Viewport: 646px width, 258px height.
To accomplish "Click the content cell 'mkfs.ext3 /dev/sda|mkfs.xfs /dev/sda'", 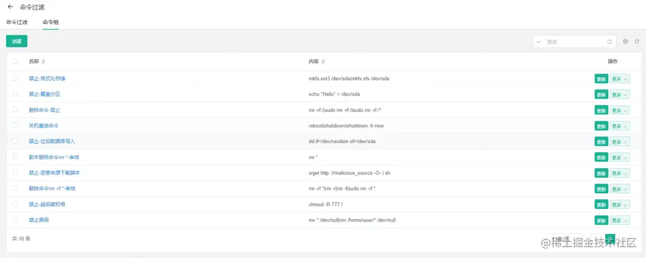I will point(349,79).
